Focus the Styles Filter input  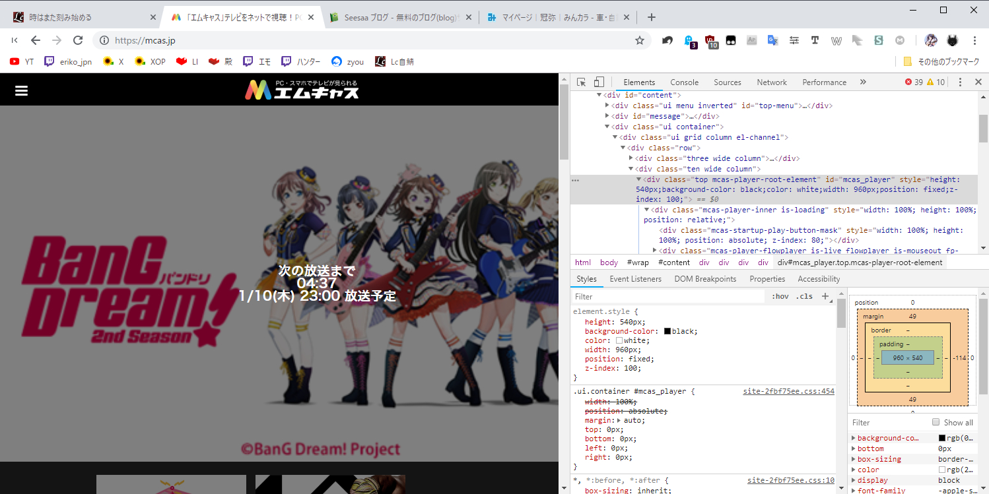click(x=668, y=297)
